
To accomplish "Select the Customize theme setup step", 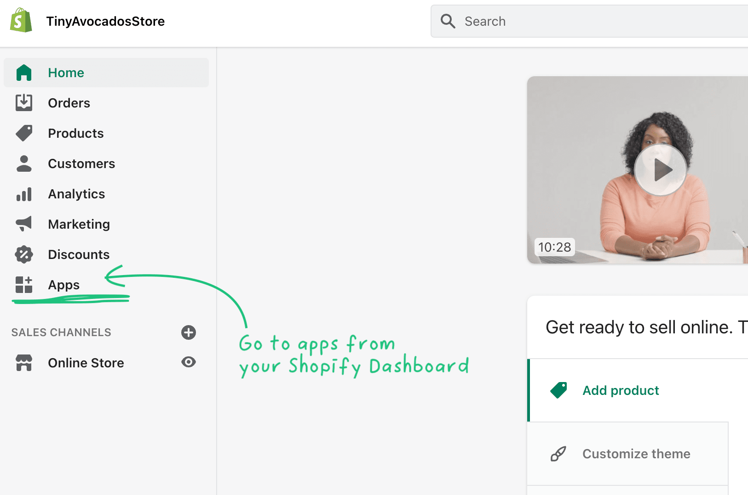I will tap(636, 454).
